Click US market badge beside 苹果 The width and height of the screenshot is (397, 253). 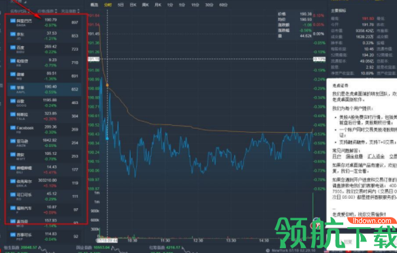click(13, 88)
